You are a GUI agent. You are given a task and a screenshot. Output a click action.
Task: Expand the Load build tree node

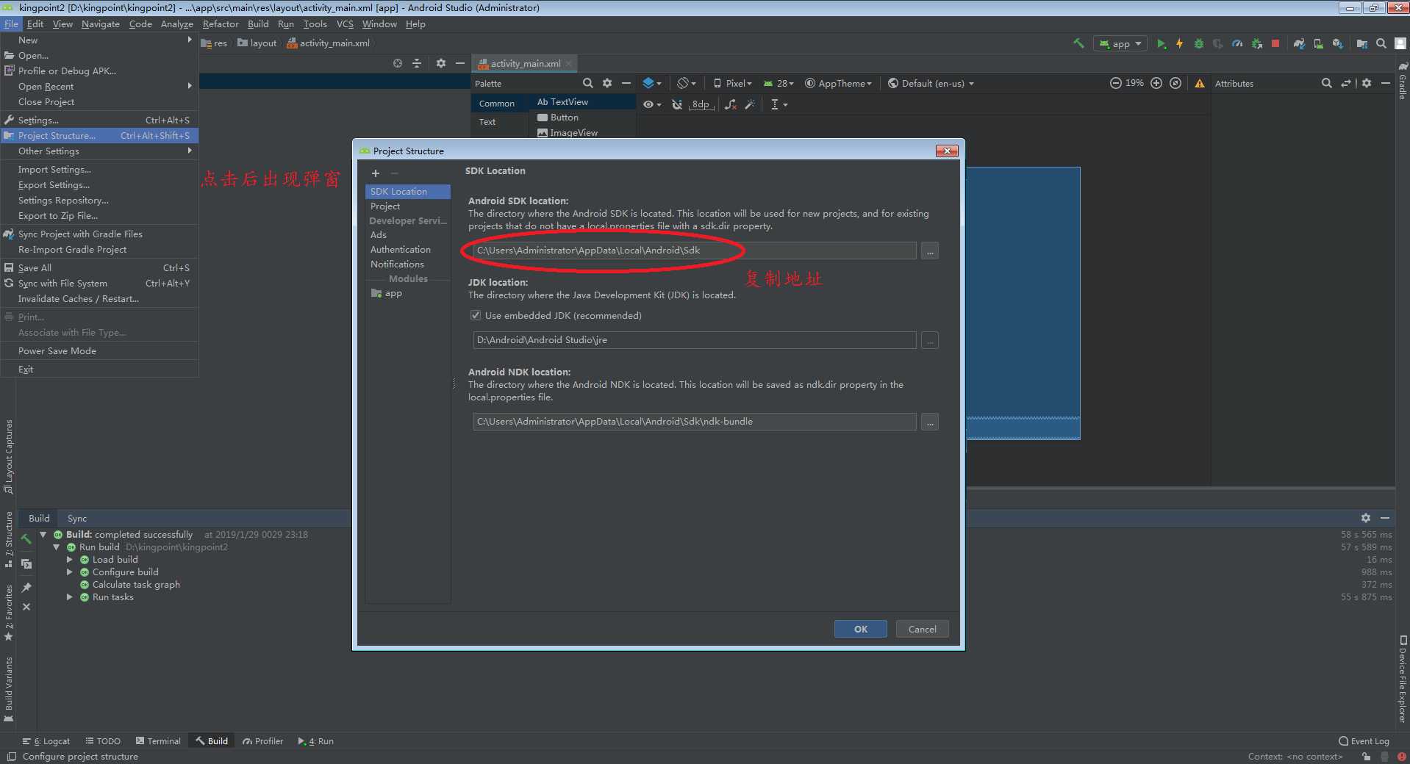(x=70, y=560)
